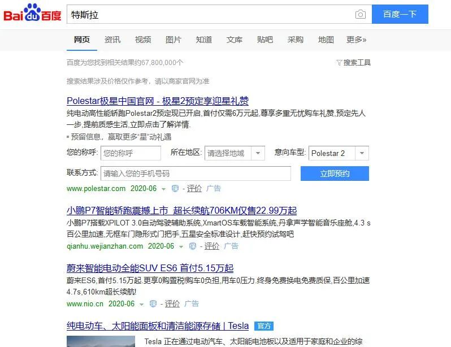This screenshot has height=347, width=451.
Task: Click the filter icon next to 搜索工具
Action: pos(339,62)
